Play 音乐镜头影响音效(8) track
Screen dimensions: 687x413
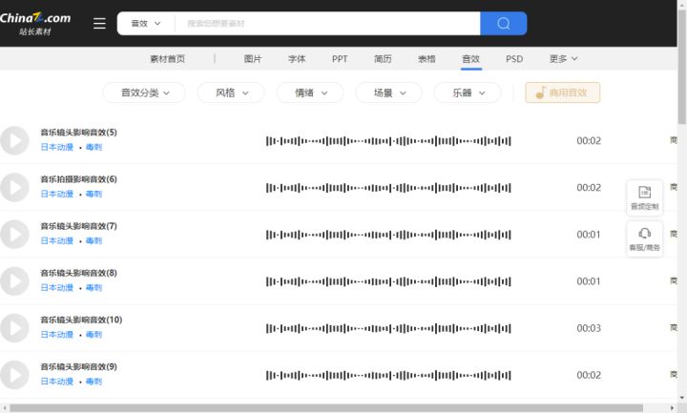pos(14,281)
